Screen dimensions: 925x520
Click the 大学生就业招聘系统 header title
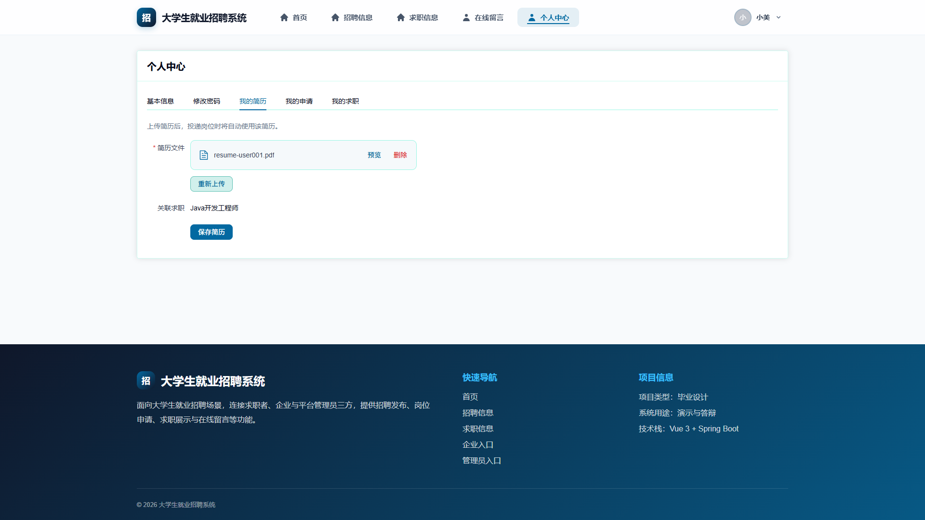tap(204, 18)
